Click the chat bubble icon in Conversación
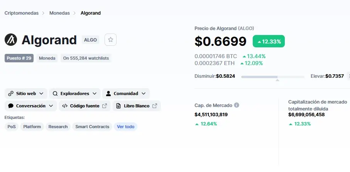 point(11,106)
